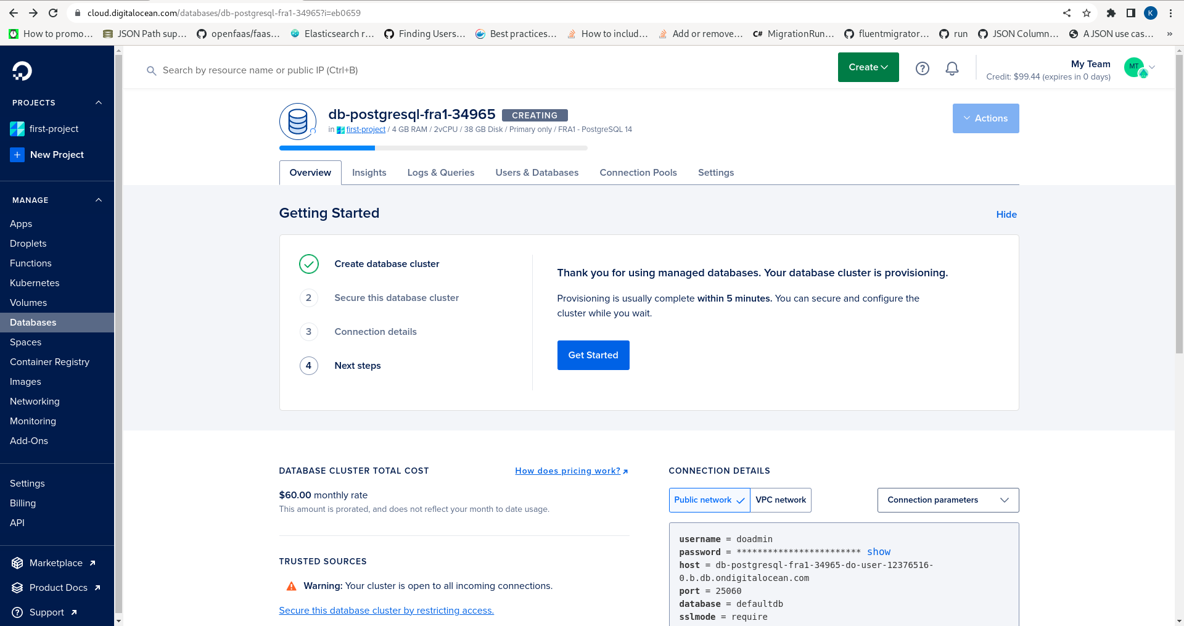Open help question mark icon
Viewport: 1184px width, 626px height.
[923, 68]
